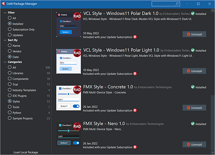
Task: Click the title 'VCL Style - Windows11 Polar Dark 1.0'
Action: point(121,13)
